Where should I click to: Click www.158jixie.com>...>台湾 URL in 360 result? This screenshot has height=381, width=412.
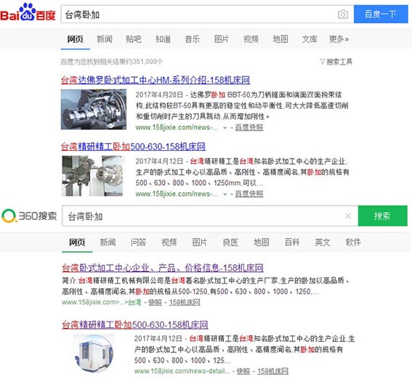102,303
